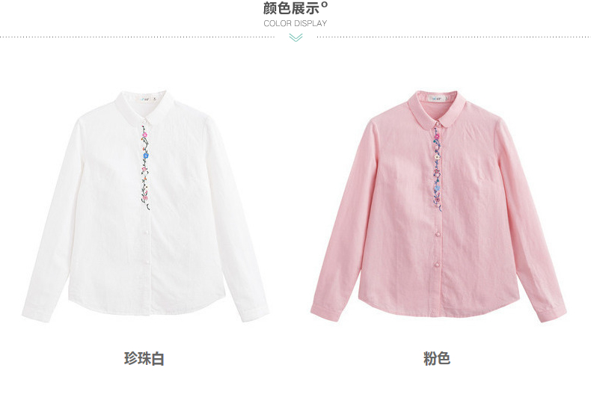Click the double chevron down icon
Image resolution: width=591 pixels, height=415 pixels.
coord(296,37)
